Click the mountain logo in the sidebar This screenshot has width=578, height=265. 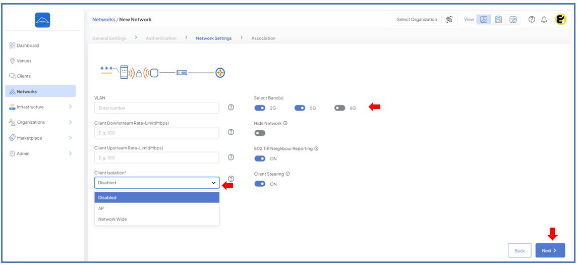(42, 20)
